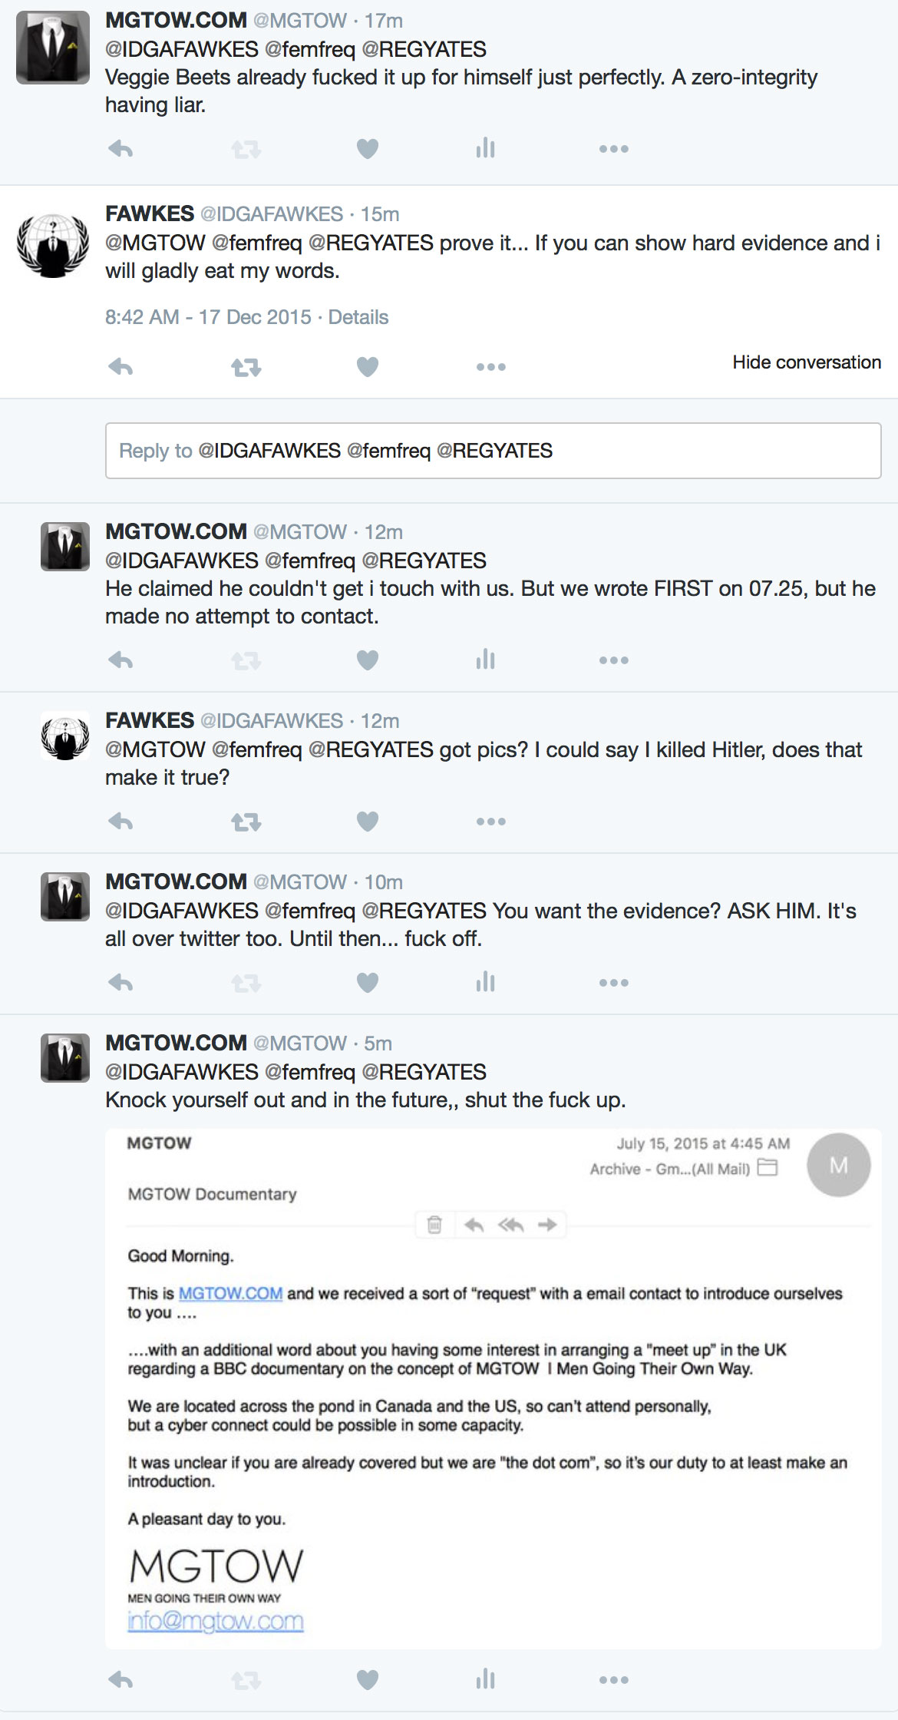This screenshot has width=898, height=1720.
Task: Like the 'Veggie Beets' tweet
Action: tap(368, 149)
